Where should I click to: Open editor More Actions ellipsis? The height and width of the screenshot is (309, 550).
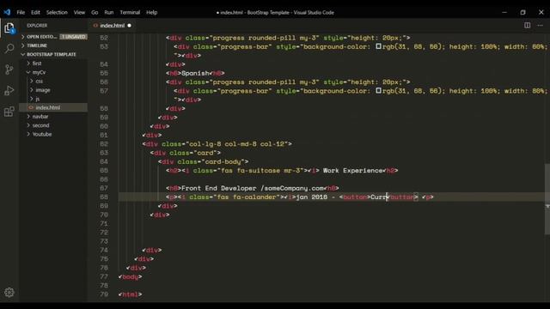541,25
